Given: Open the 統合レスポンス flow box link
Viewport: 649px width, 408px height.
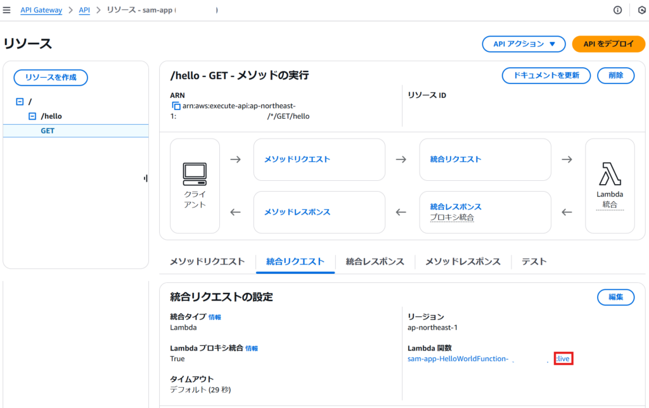Looking at the screenshot, I should tap(455, 206).
